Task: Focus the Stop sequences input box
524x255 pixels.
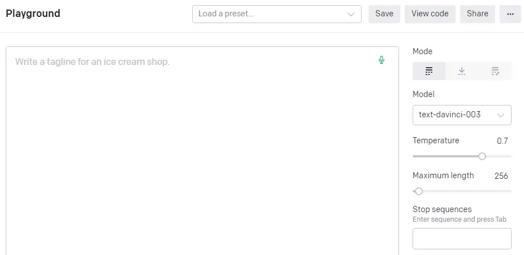Action: [462, 239]
